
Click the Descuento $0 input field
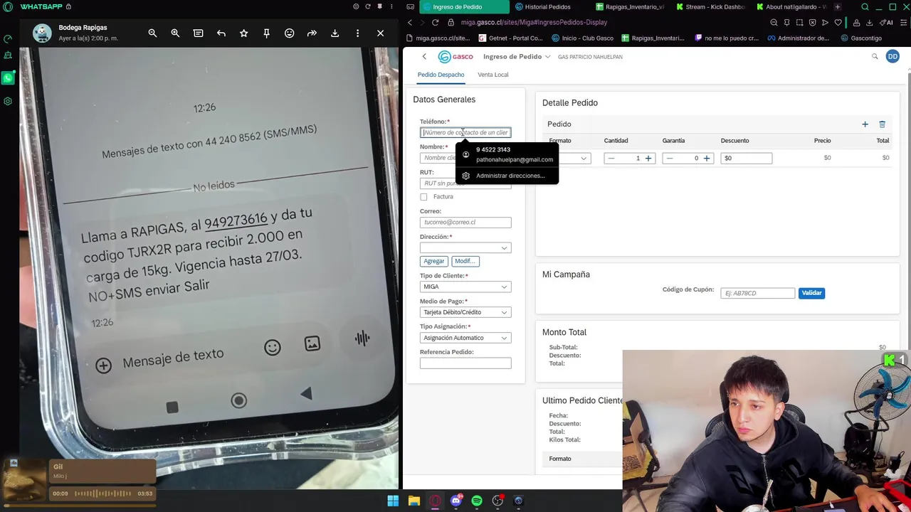746,159
